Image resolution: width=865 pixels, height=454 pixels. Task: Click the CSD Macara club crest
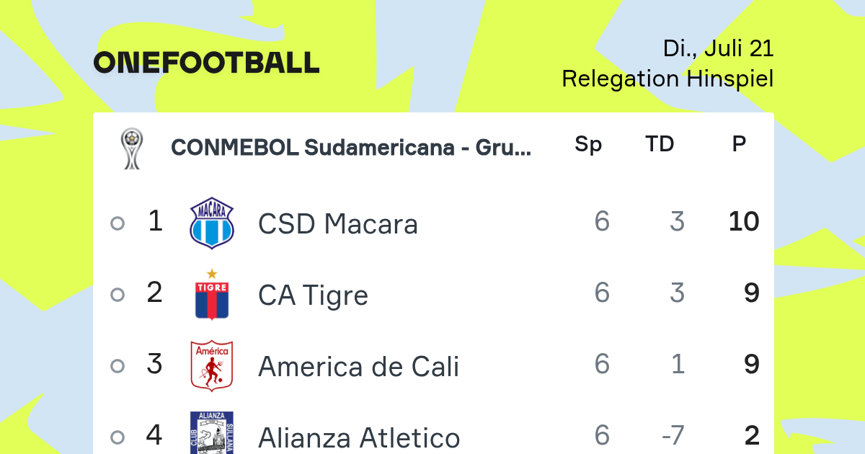coord(211,223)
